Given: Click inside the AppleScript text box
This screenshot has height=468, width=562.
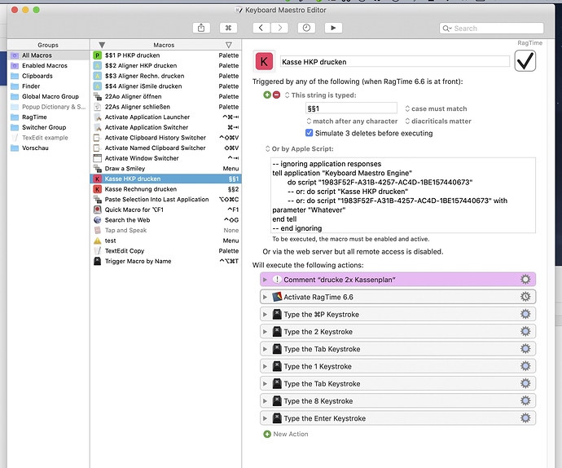Looking at the screenshot, I should pyautogui.click(x=403, y=195).
